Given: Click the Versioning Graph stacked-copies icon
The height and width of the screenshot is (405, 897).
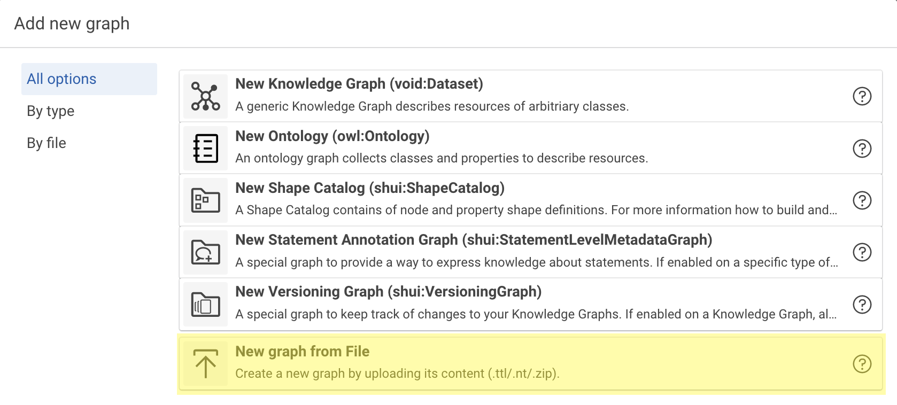Looking at the screenshot, I should tap(205, 304).
